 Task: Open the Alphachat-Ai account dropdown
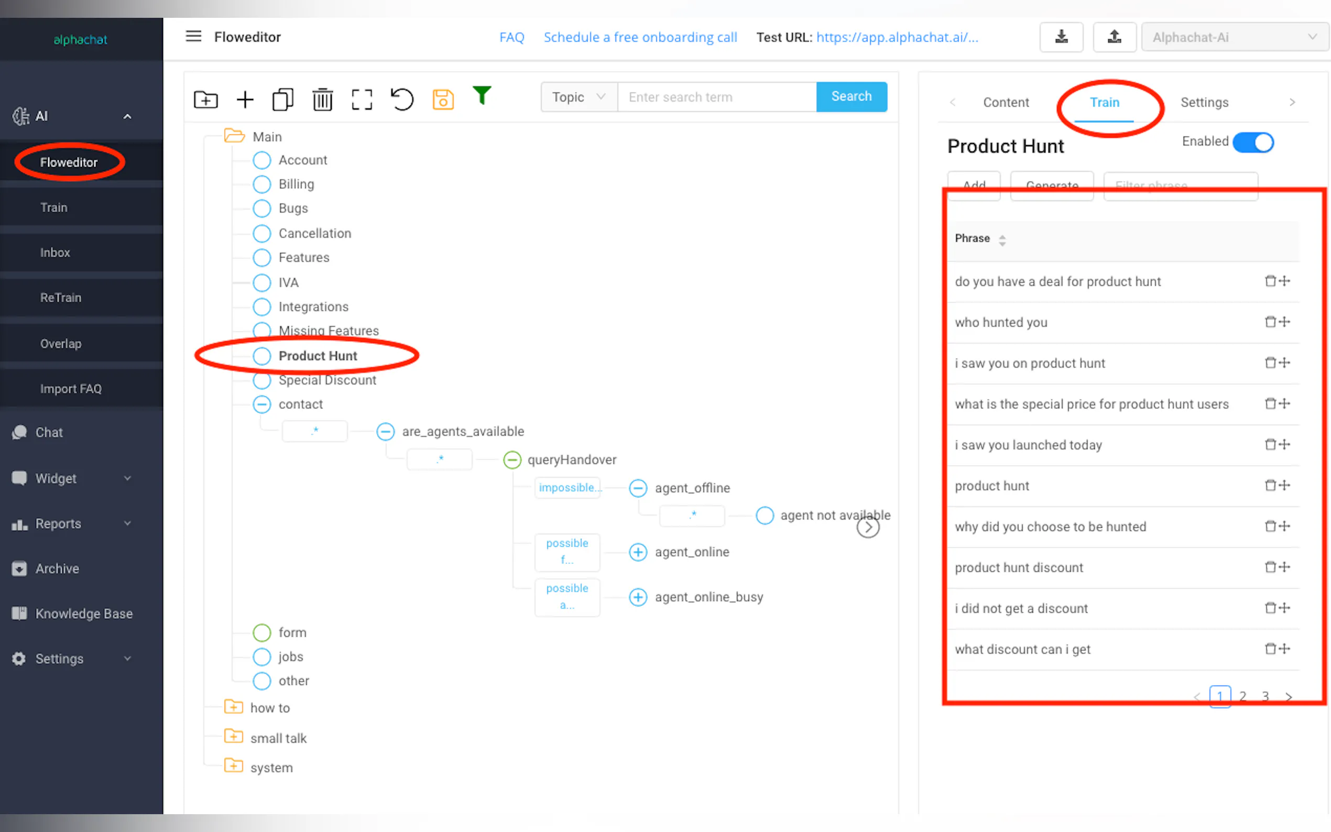pos(1234,37)
